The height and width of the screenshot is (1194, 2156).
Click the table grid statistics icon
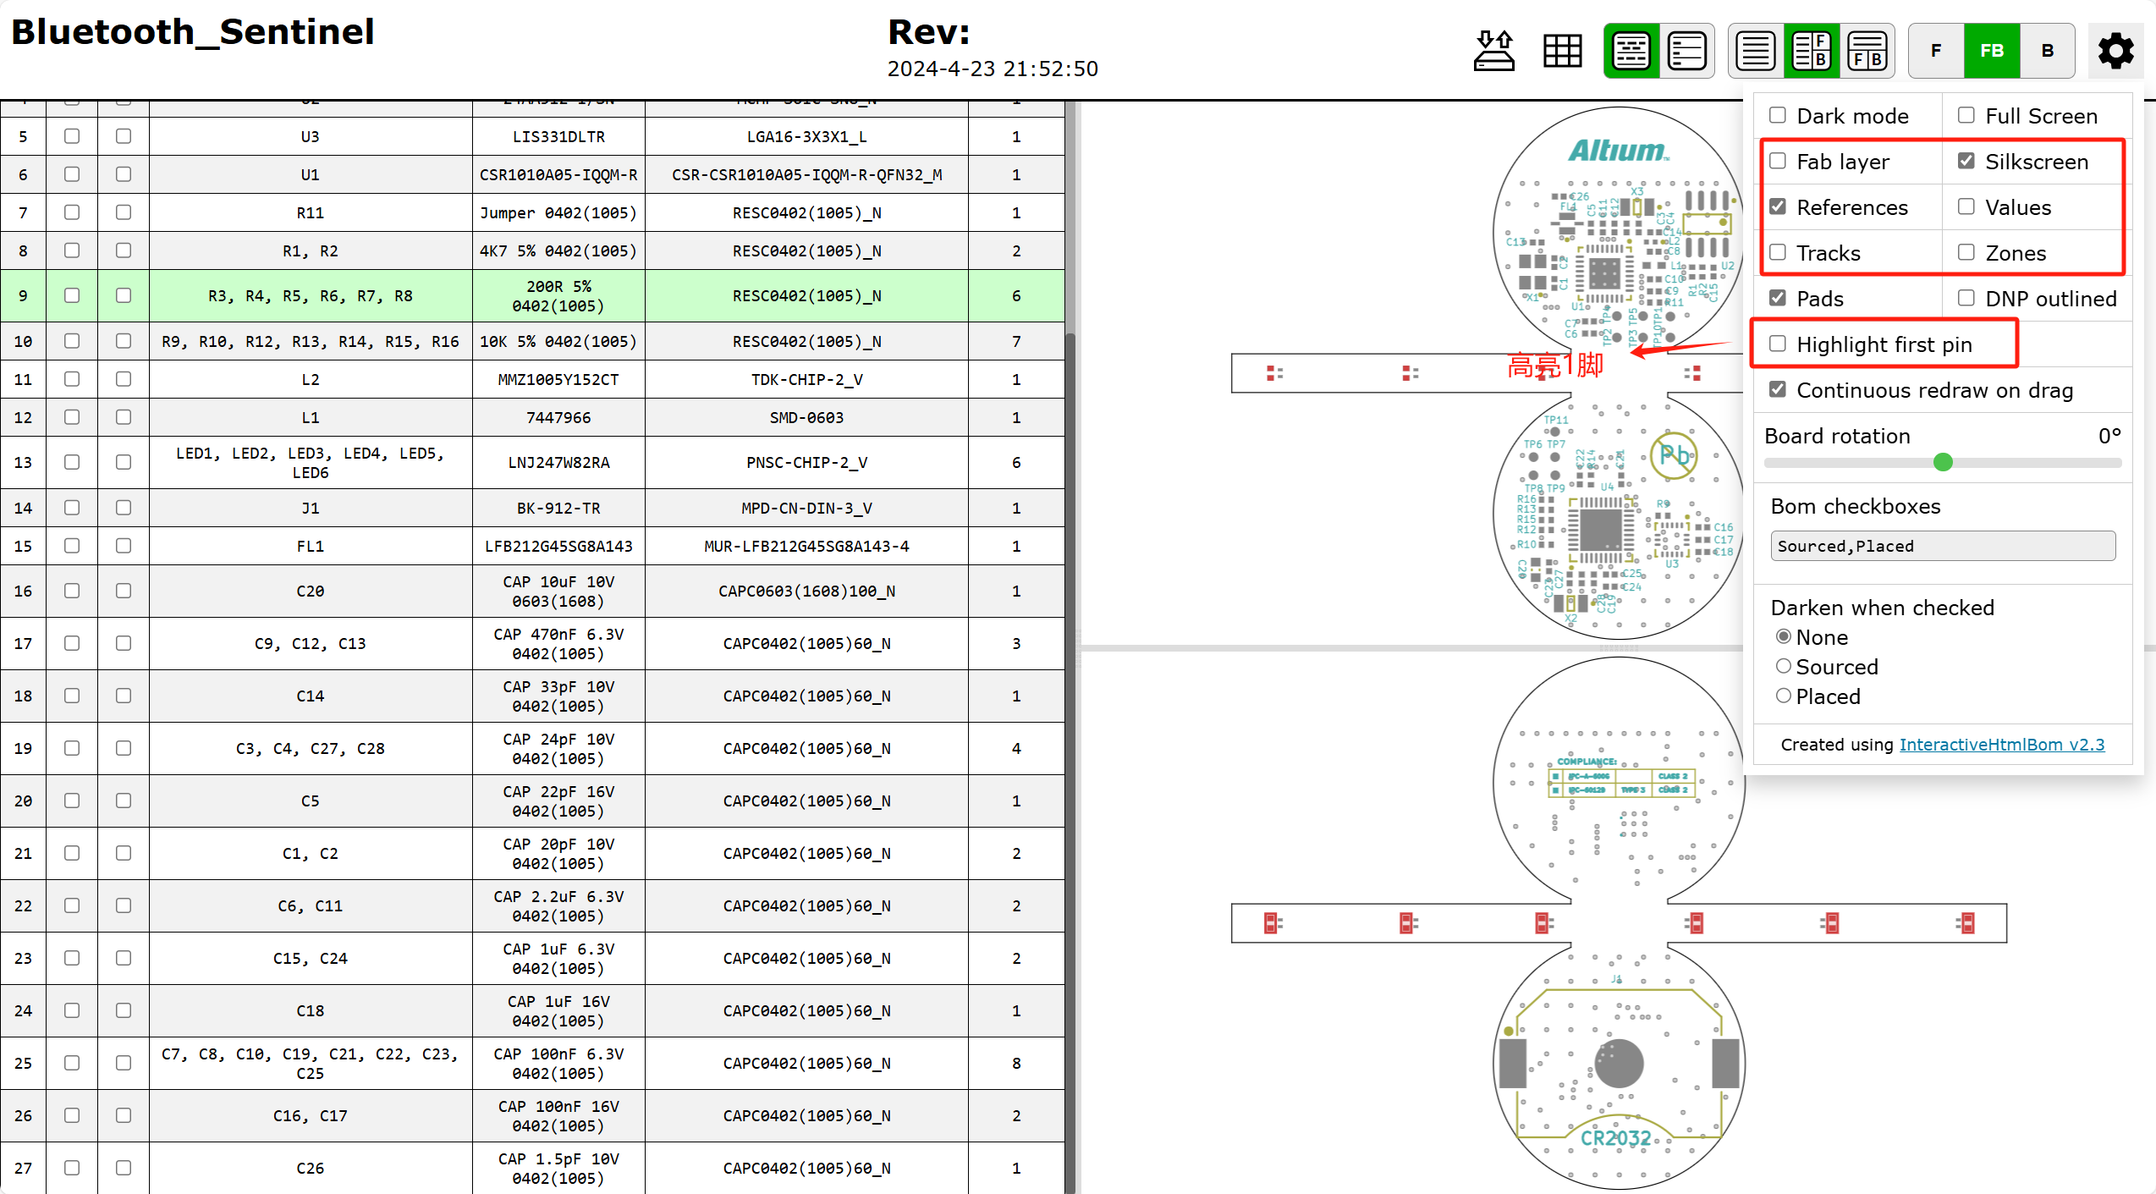tap(1562, 51)
